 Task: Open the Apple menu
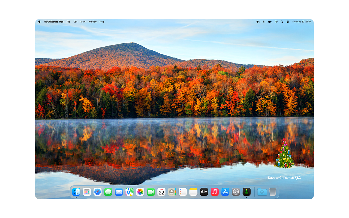coord(39,22)
